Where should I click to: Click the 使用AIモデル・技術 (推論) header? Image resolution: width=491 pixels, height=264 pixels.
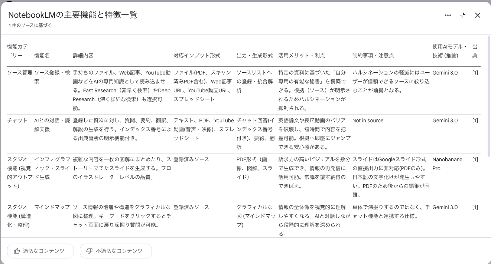point(449,51)
